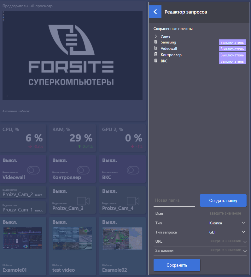Image resolution: width=251 pixels, height=277 pixels.
Task: Expand the Cams folder chevron
Action: pos(156,36)
